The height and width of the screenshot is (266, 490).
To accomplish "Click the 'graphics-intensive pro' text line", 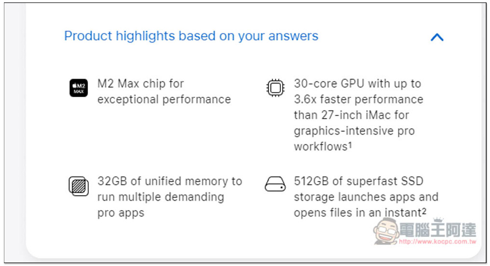I will 354,131.
